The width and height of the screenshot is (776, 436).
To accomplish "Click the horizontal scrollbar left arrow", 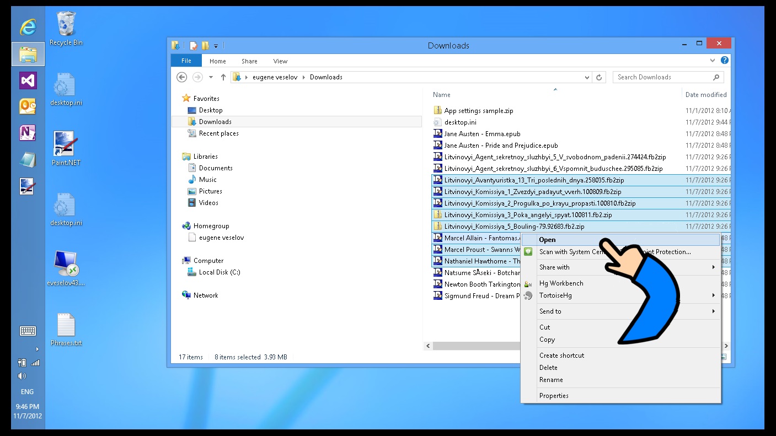I will pos(427,346).
